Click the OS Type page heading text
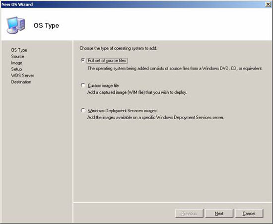 point(46,26)
